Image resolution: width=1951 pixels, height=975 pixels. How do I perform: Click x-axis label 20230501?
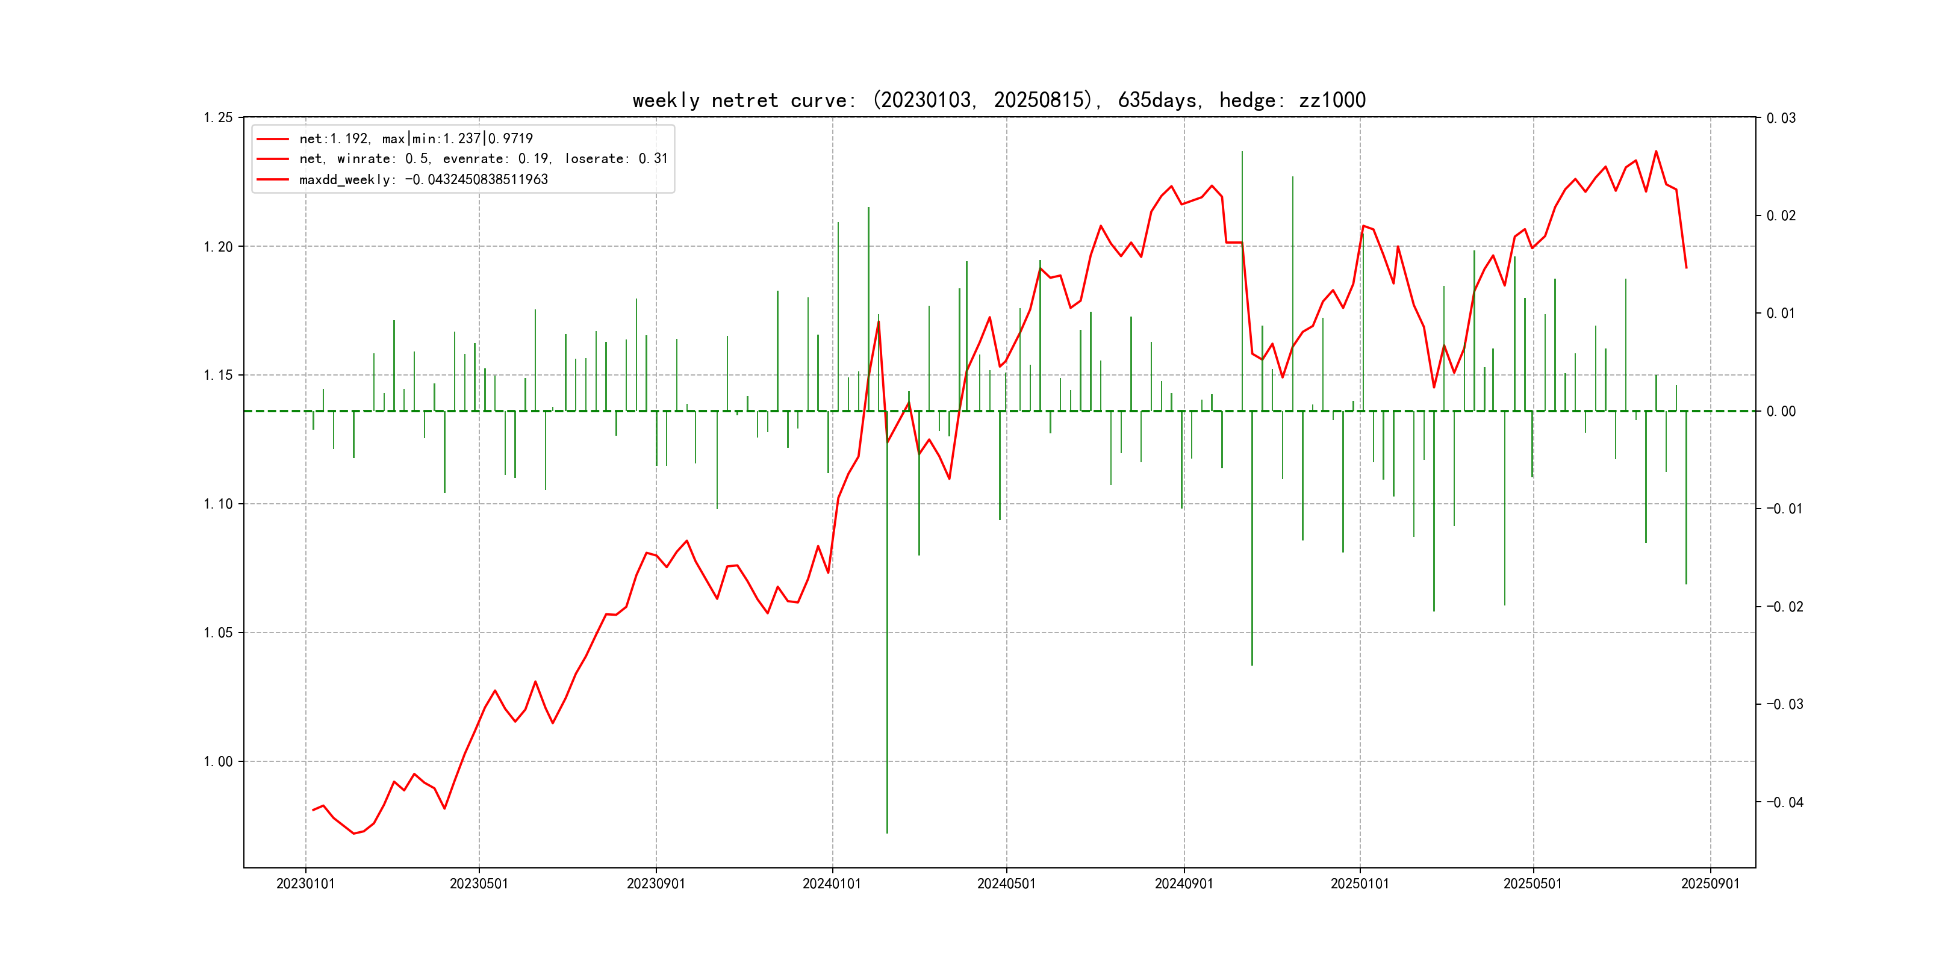pyautogui.click(x=479, y=884)
